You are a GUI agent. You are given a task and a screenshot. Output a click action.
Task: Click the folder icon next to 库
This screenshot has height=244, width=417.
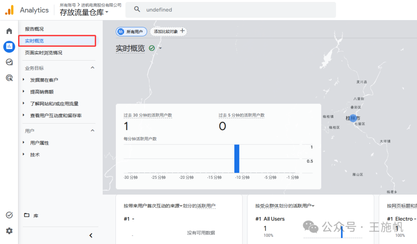(x=27, y=215)
